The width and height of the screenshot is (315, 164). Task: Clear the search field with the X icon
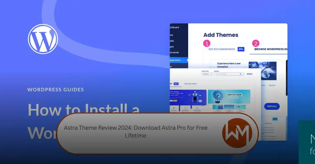[x=240, y=74]
